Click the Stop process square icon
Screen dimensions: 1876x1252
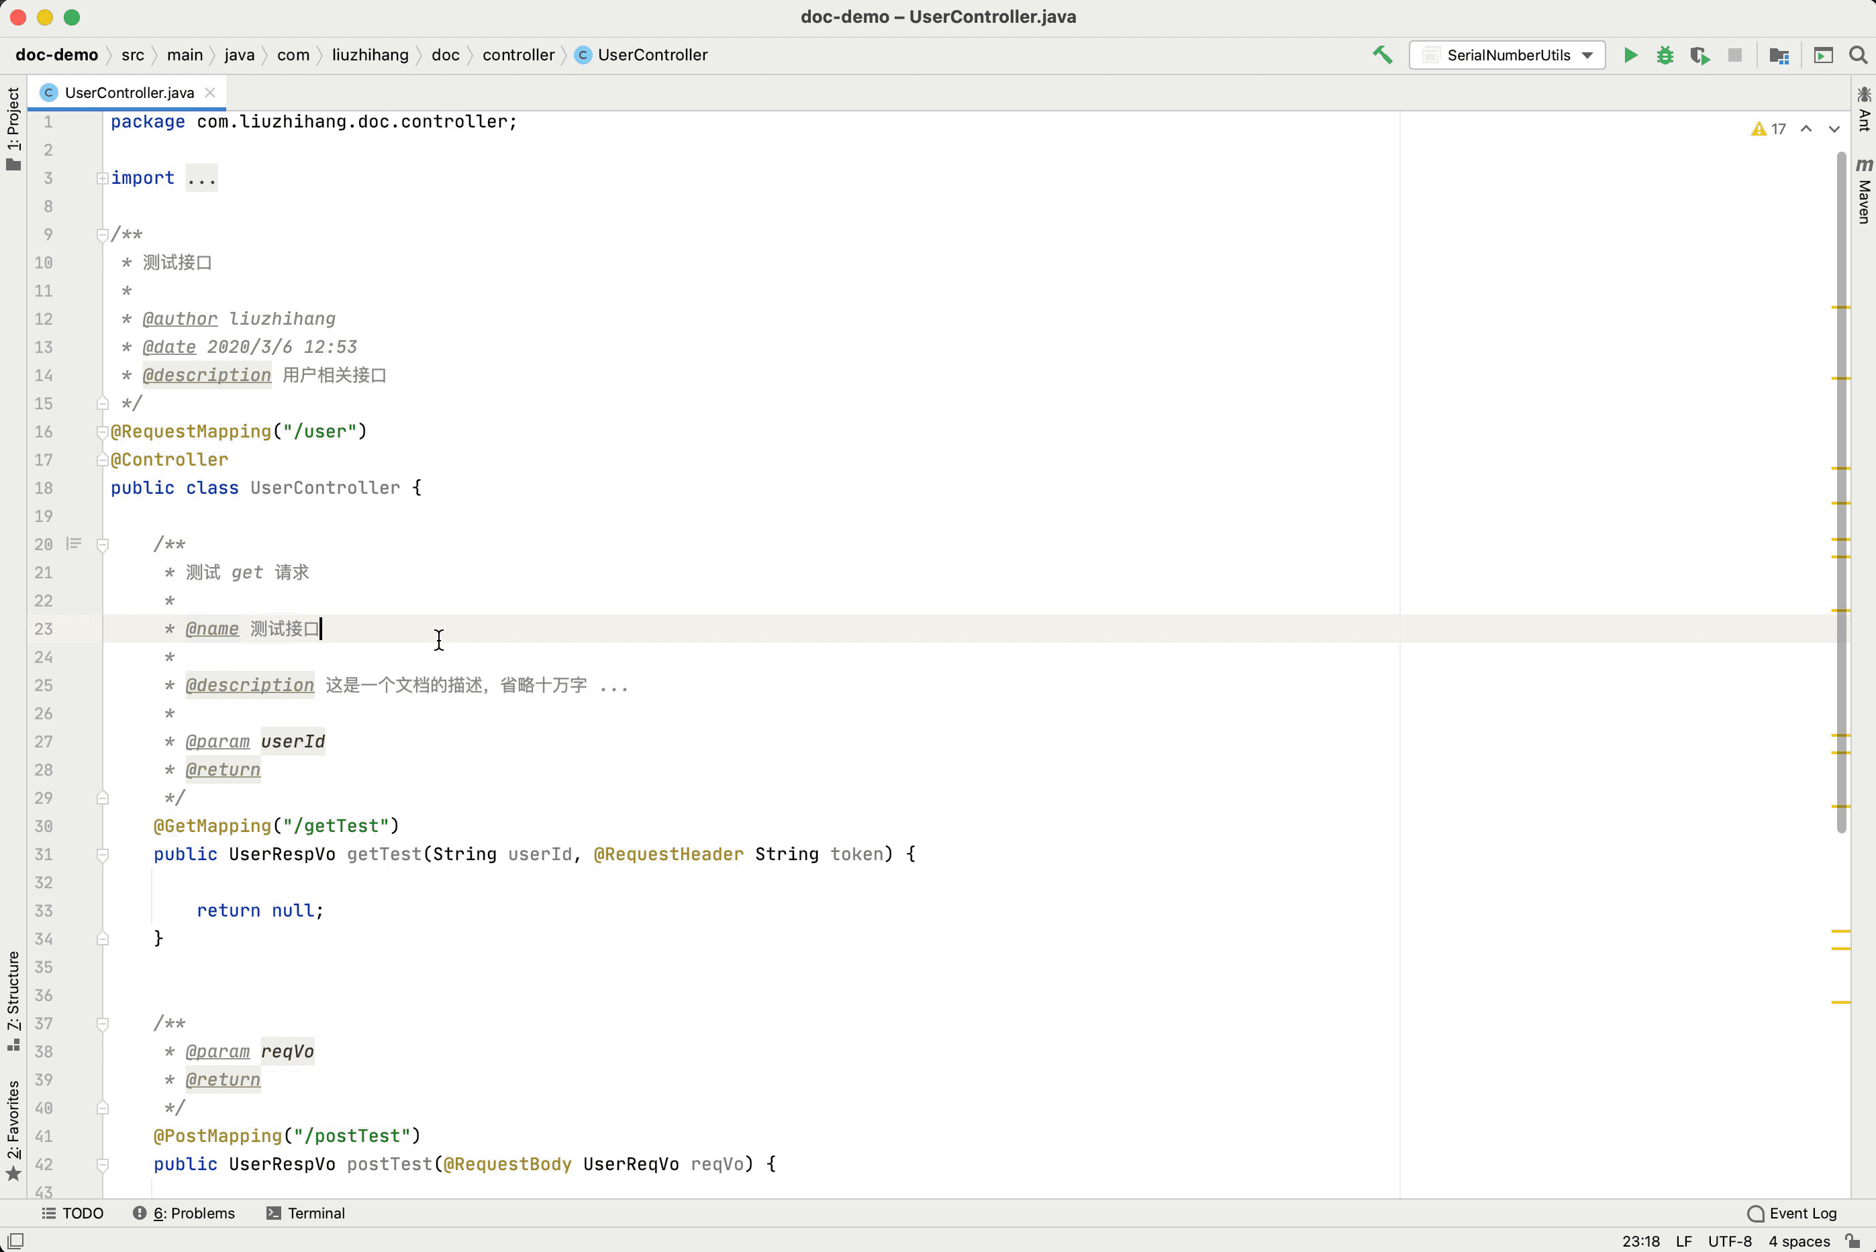click(1734, 55)
